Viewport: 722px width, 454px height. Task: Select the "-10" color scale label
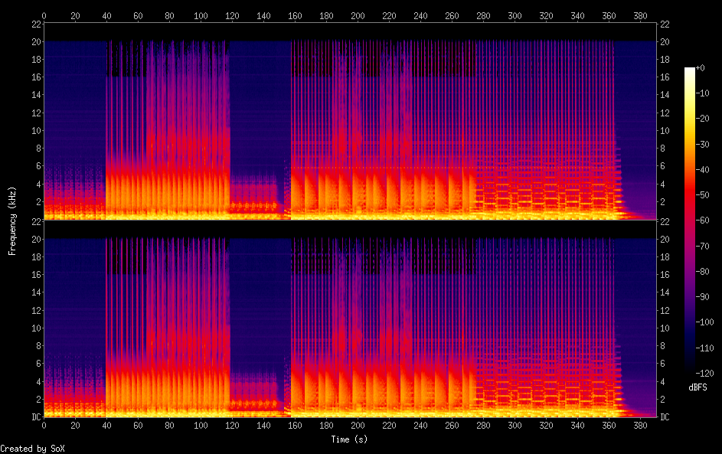[703, 93]
